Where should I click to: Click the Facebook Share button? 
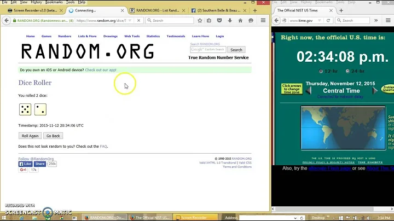(x=40, y=164)
